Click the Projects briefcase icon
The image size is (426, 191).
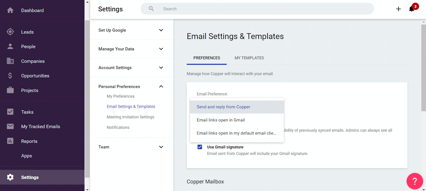pos(10,90)
